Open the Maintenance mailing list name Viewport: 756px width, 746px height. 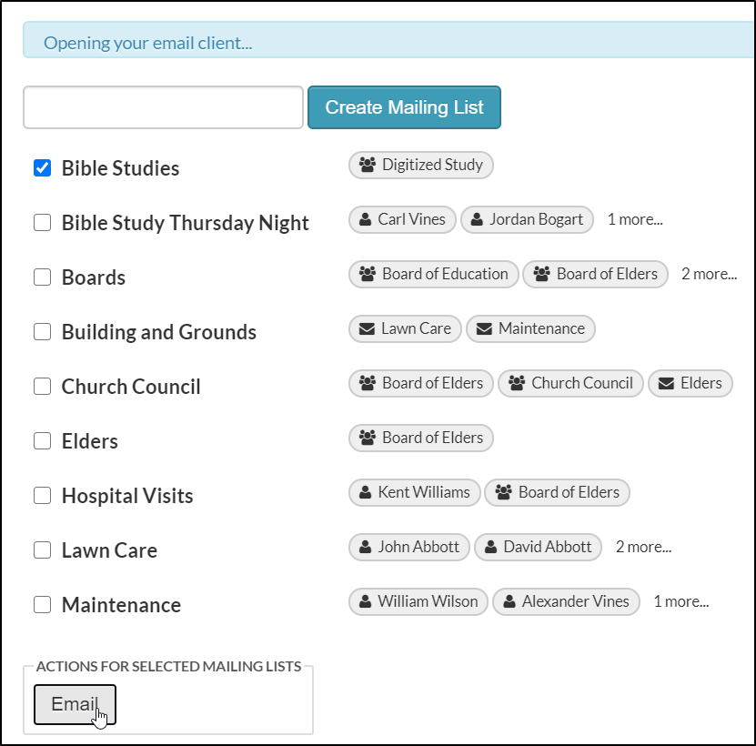click(x=121, y=605)
